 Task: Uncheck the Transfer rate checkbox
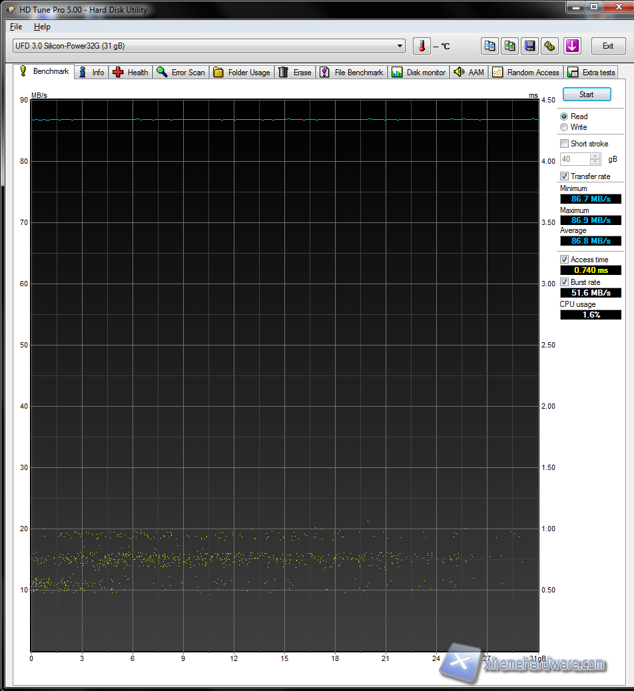pyautogui.click(x=565, y=176)
